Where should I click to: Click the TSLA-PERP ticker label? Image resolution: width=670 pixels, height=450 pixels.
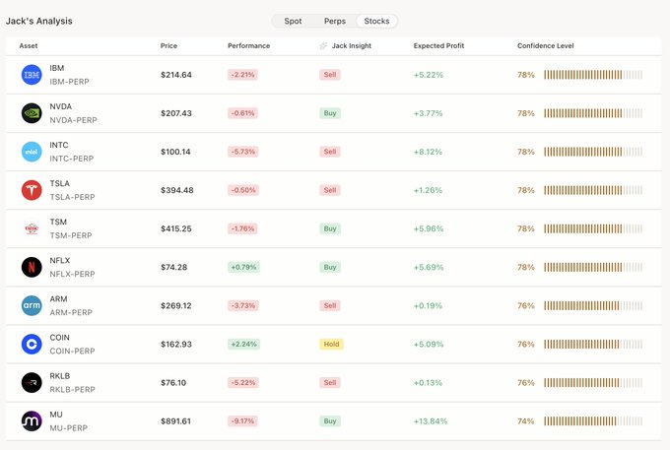pos(72,197)
